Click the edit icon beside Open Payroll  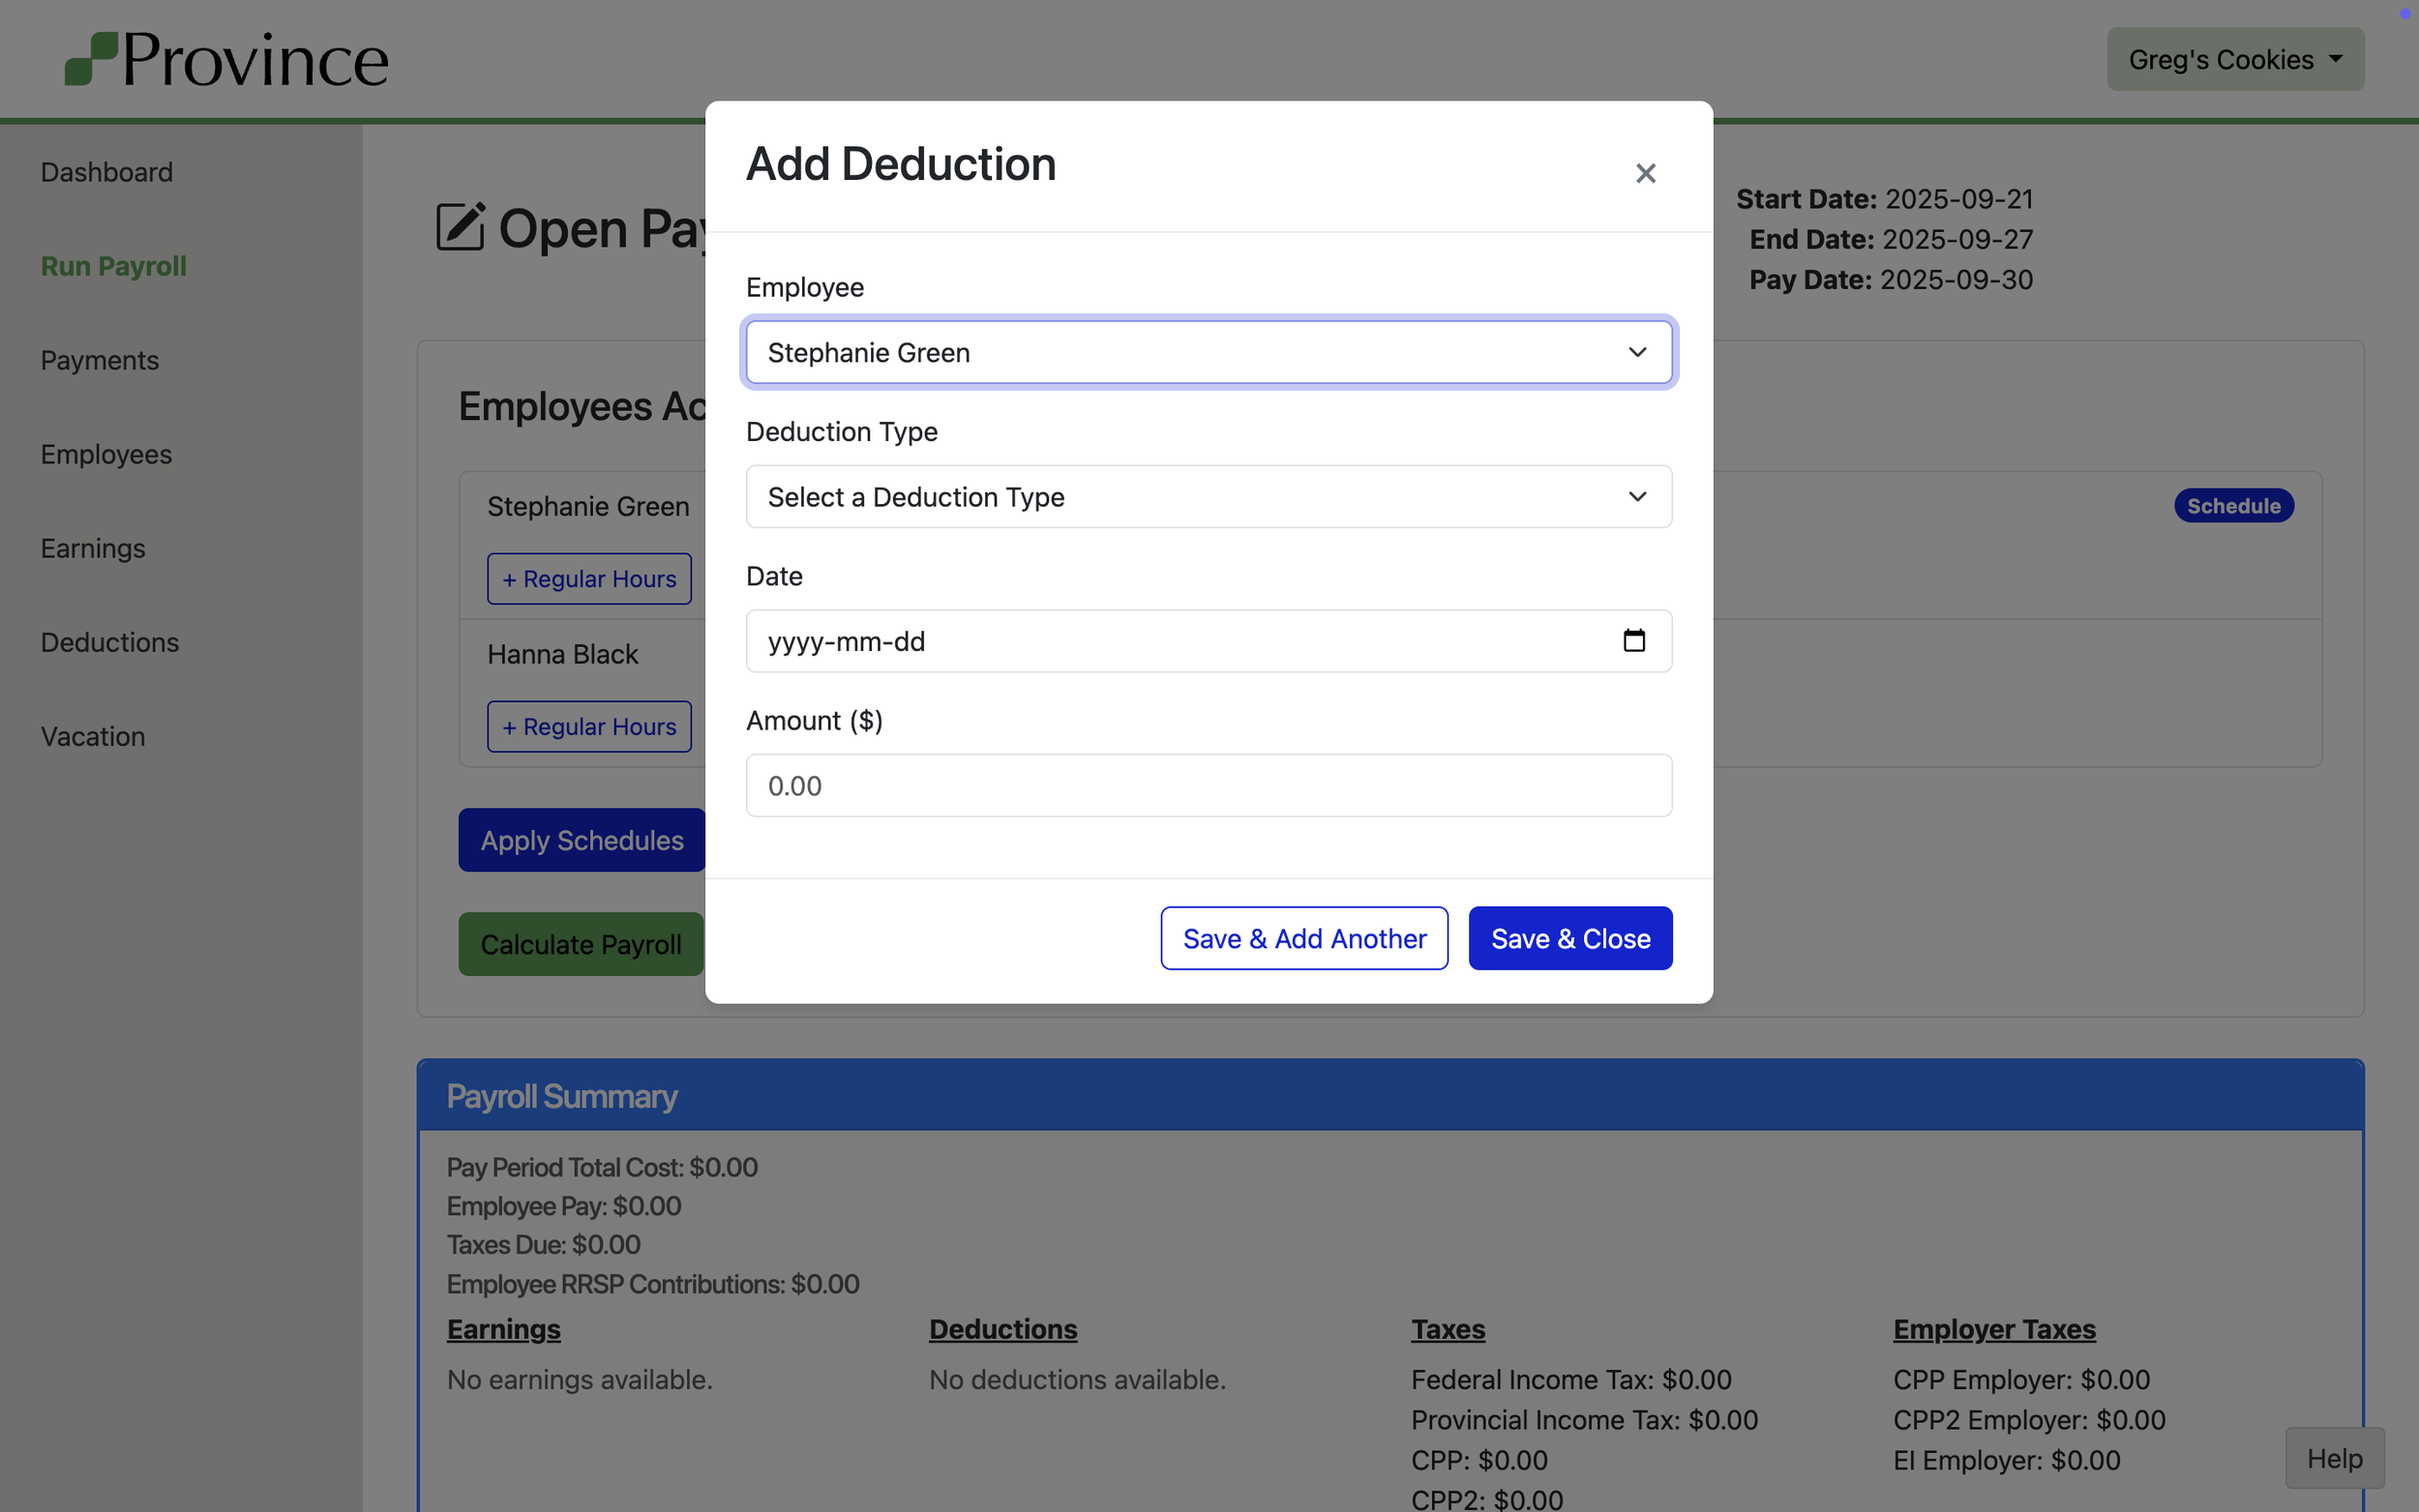pos(460,227)
